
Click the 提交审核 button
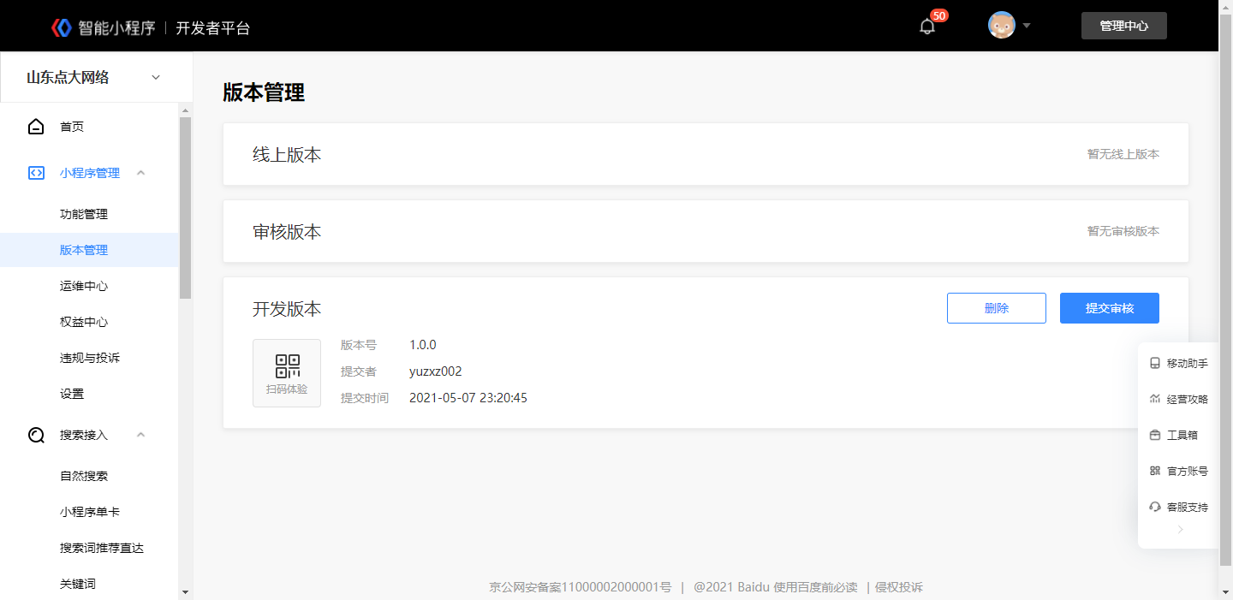click(1110, 308)
